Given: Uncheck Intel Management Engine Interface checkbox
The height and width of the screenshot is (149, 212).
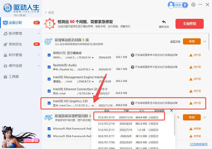Looking at the screenshot, I should [49, 79].
